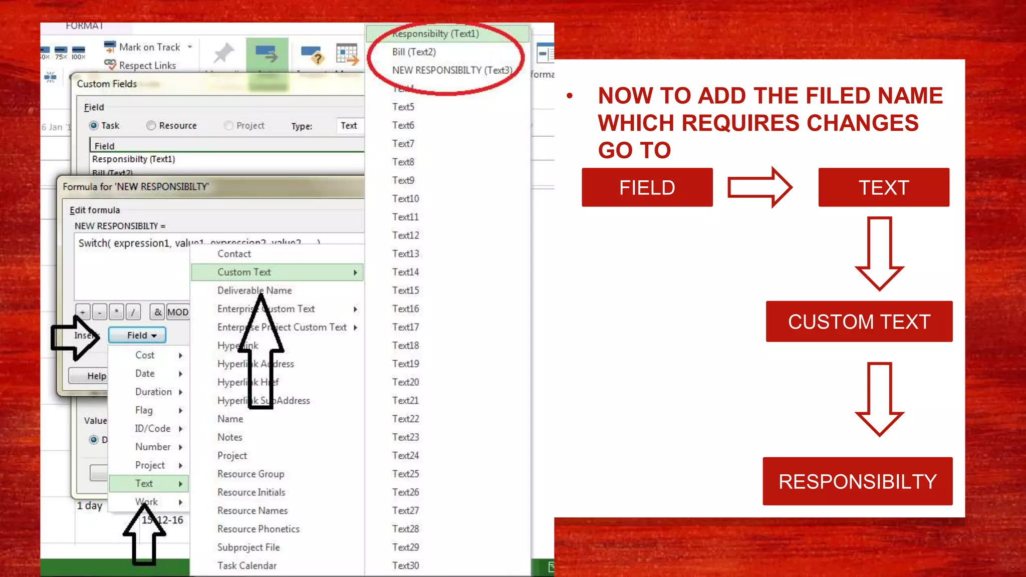Click the ampersand operator button
The image size is (1026, 577).
pos(158,312)
